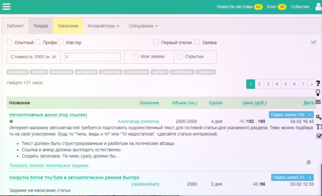This screenshot has height=196, width=322.
Task: Check the Мои заявки checkbox
Action: pos(136,57)
